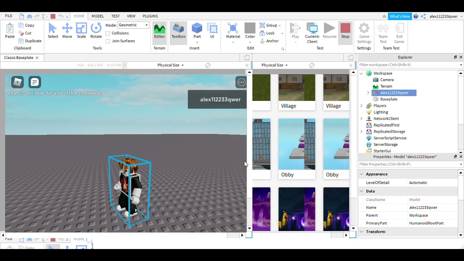Toggle the Join Surfaces checkbox
The width and height of the screenshot is (464, 261).
coord(108,41)
